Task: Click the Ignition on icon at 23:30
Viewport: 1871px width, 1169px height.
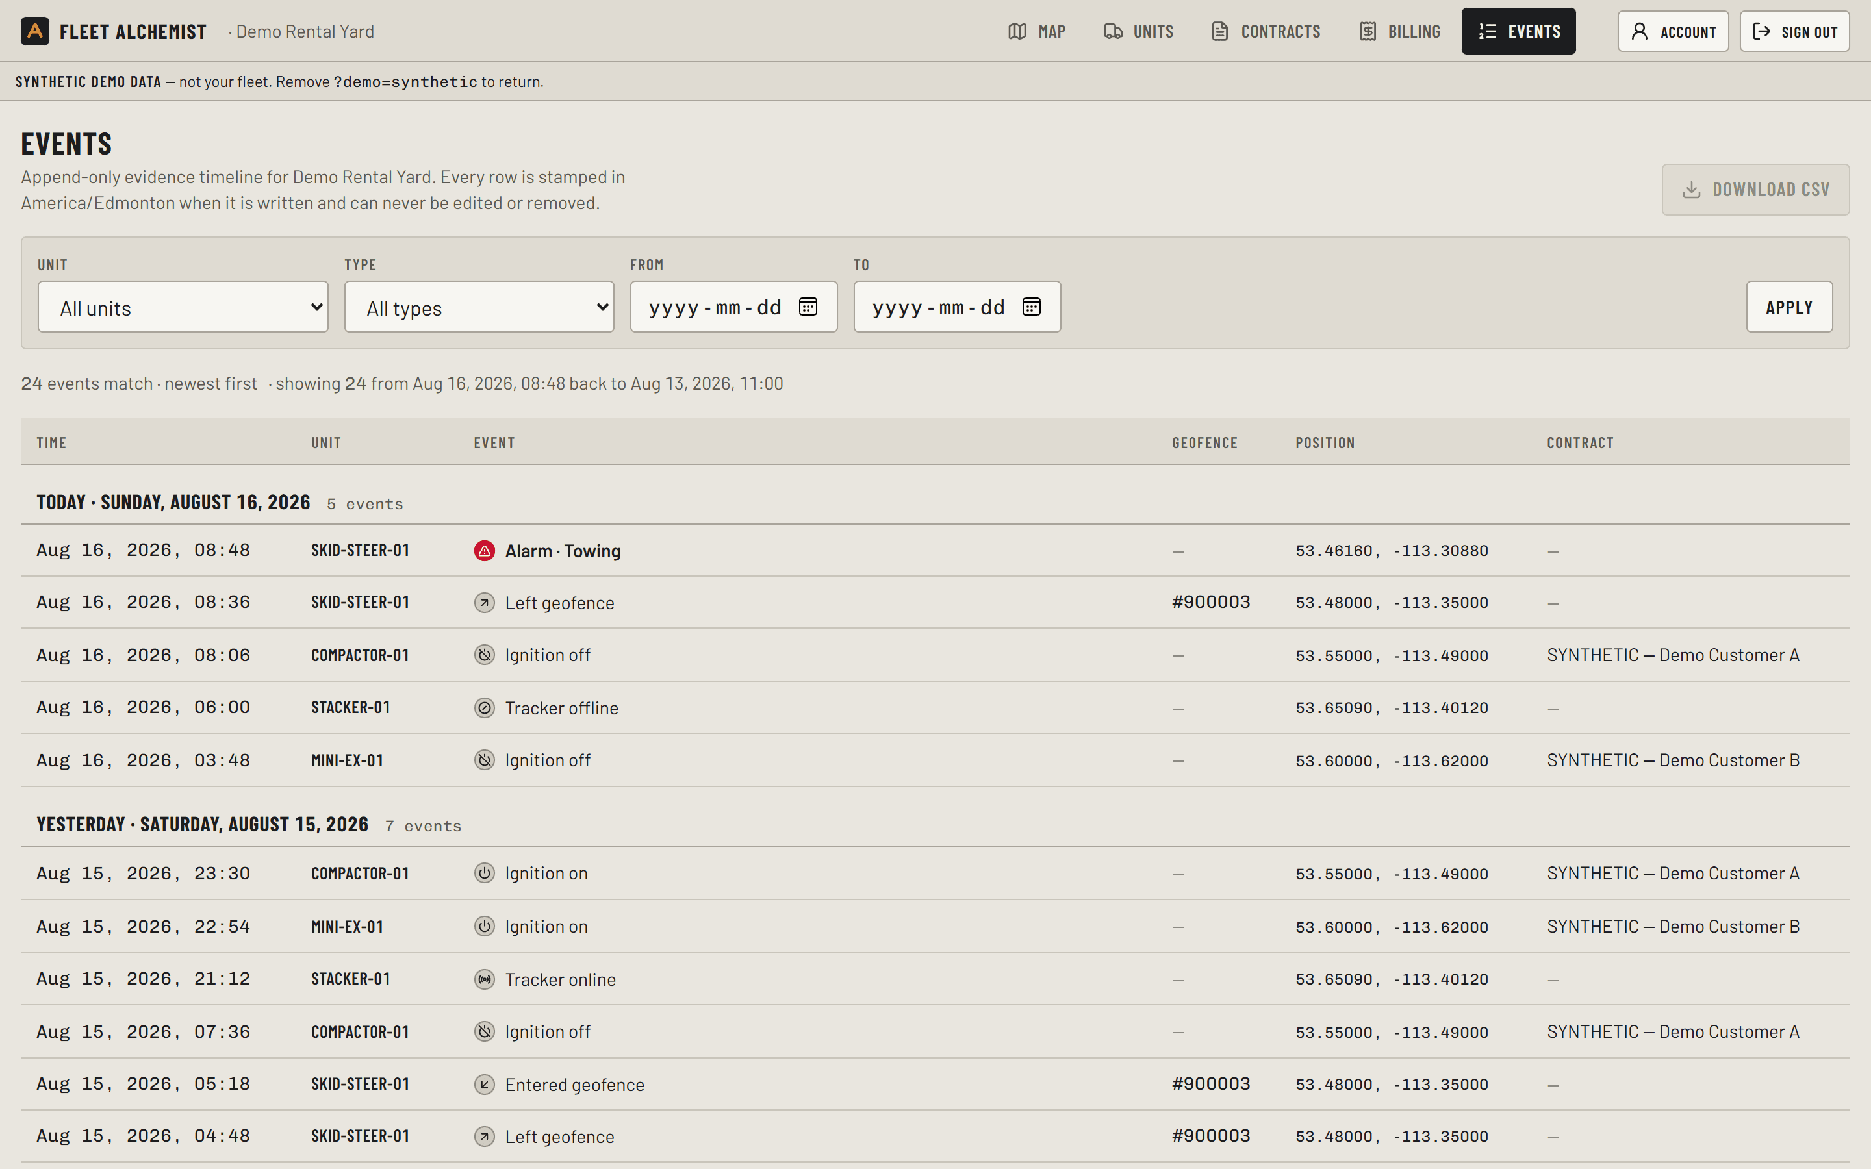Action: pos(484,873)
